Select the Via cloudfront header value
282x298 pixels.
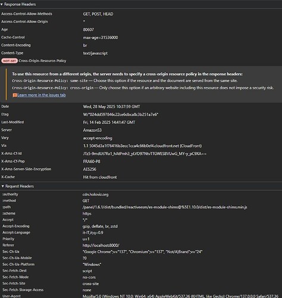142,146
